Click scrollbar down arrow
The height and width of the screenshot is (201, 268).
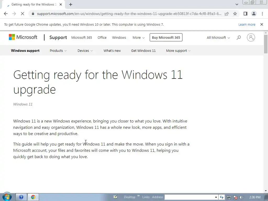pyautogui.click(x=266, y=191)
